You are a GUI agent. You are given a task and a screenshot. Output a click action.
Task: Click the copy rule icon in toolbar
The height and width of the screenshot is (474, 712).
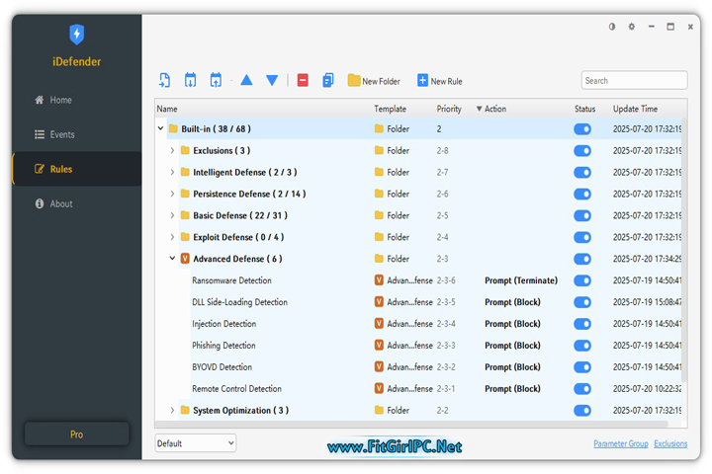[x=328, y=80]
